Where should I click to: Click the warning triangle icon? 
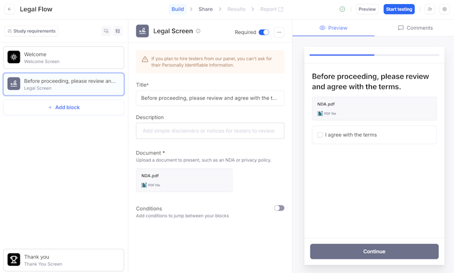pyautogui.click(x=145, y=59)
